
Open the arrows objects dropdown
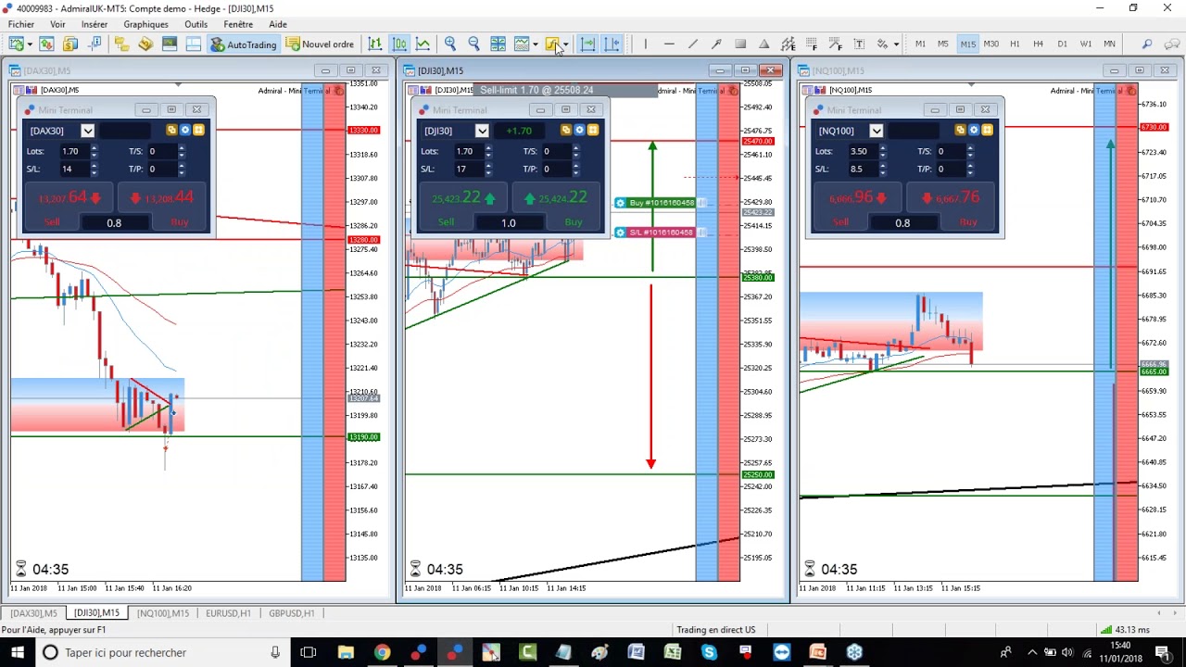point(896,44)
